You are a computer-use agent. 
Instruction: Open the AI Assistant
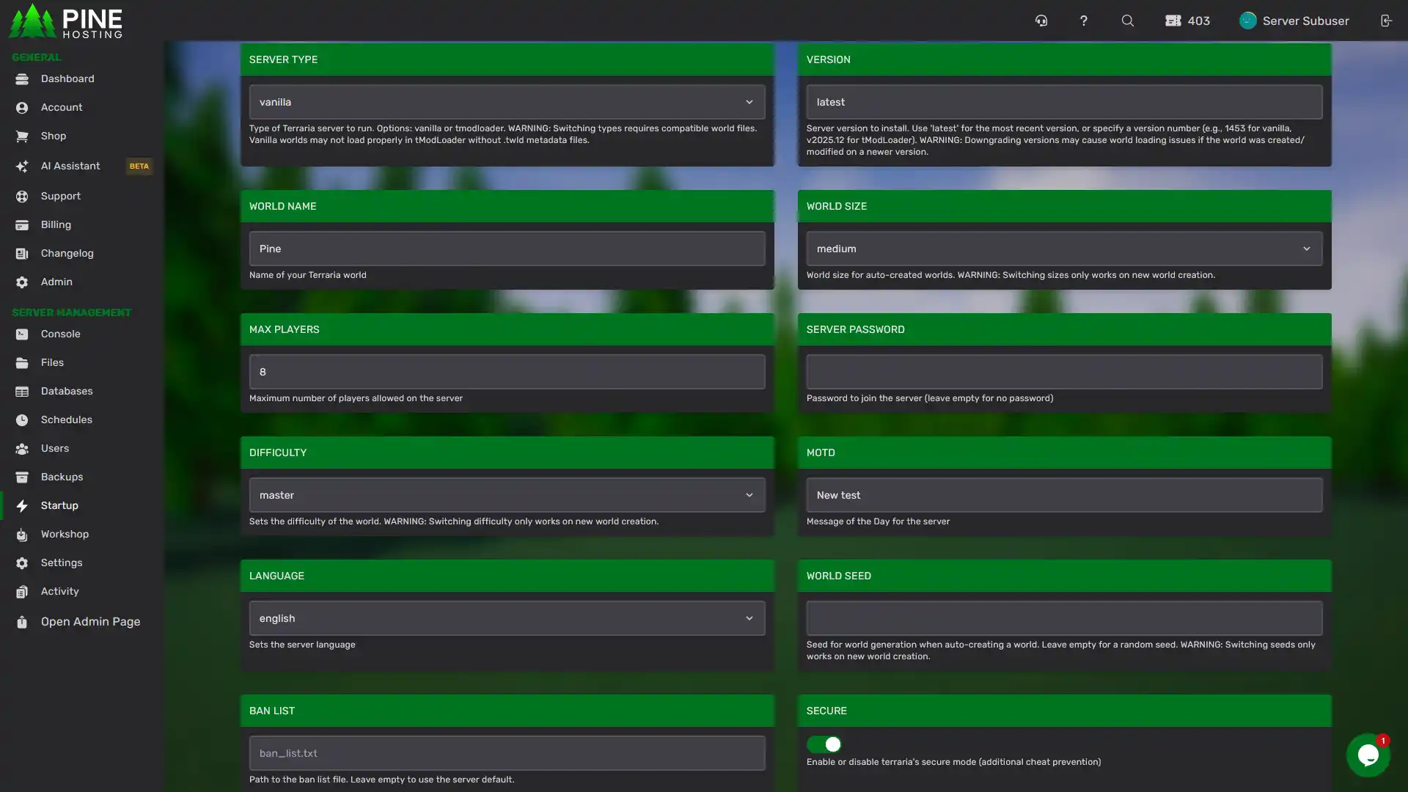pyautogui.click(x=70, y=166)
